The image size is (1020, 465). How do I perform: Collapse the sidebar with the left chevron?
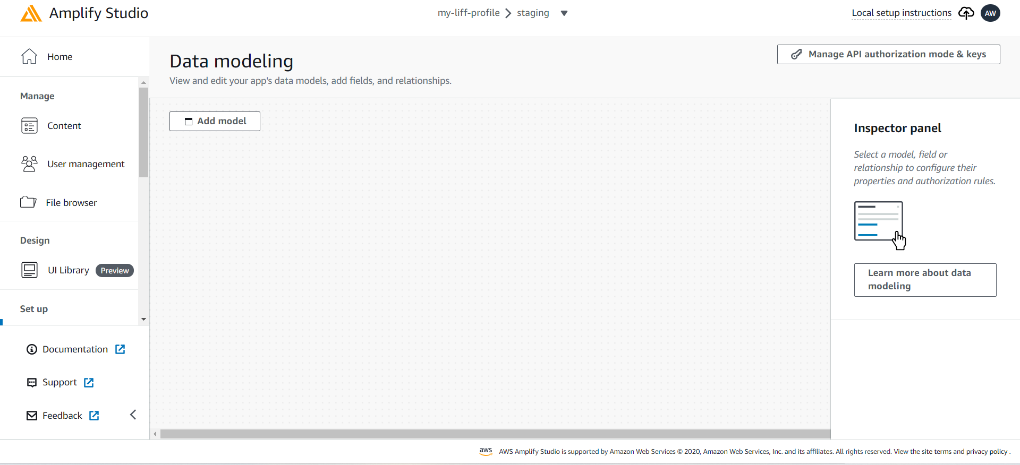[133, 415]
